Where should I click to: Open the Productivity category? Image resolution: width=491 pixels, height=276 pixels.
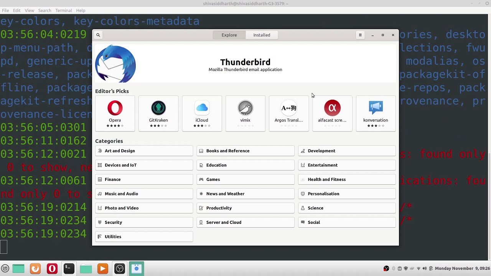click(245, 208)
